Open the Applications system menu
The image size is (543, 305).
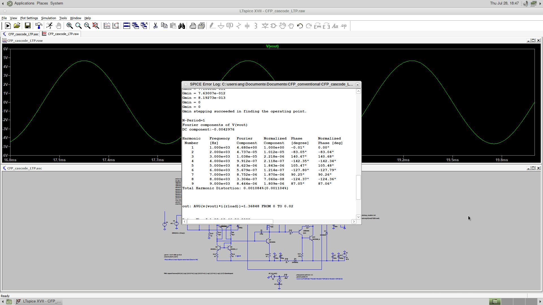pyautogui.click(x=24, y=3)
